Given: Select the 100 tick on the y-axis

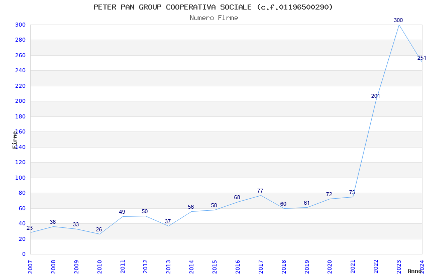Looking at the screenshot, I should coord(21,178).
